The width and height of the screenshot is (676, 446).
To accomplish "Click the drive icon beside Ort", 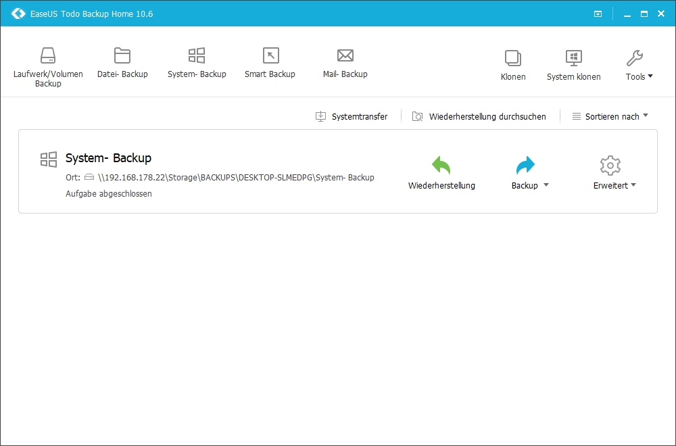I will [89, 177].
